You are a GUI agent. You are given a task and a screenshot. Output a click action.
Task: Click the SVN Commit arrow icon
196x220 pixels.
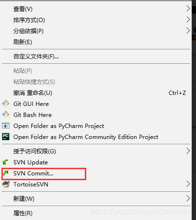point(6,174)
